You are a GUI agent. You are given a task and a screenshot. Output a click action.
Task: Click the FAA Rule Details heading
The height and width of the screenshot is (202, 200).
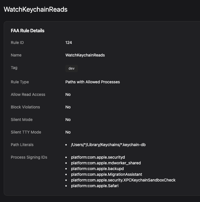coord(28,31)
